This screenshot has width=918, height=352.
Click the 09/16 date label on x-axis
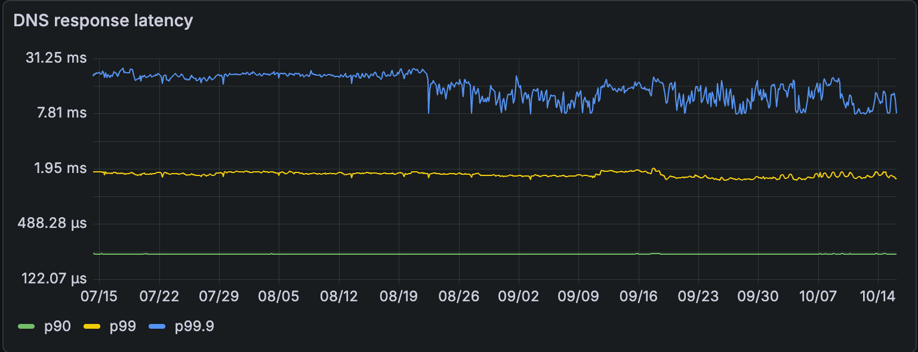pyautogui.click(x=638, y=297)
